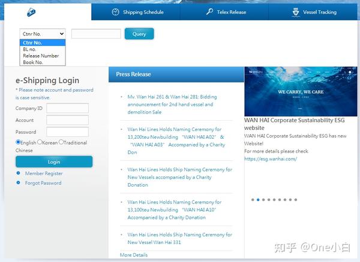This screenshot has width=360, height=262.
Task: Select the Korean language radio button
Action: (x=40, y=142)
